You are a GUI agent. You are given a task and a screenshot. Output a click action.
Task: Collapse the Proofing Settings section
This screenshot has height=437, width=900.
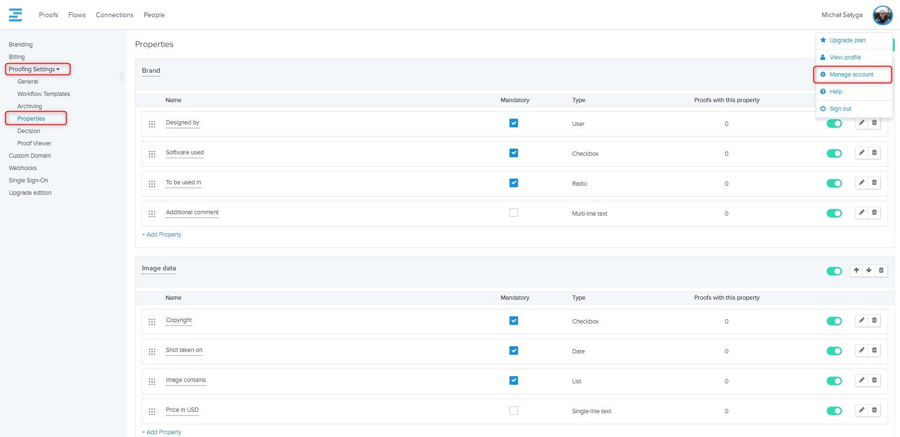pyautogui.click(x=34, y=69)
